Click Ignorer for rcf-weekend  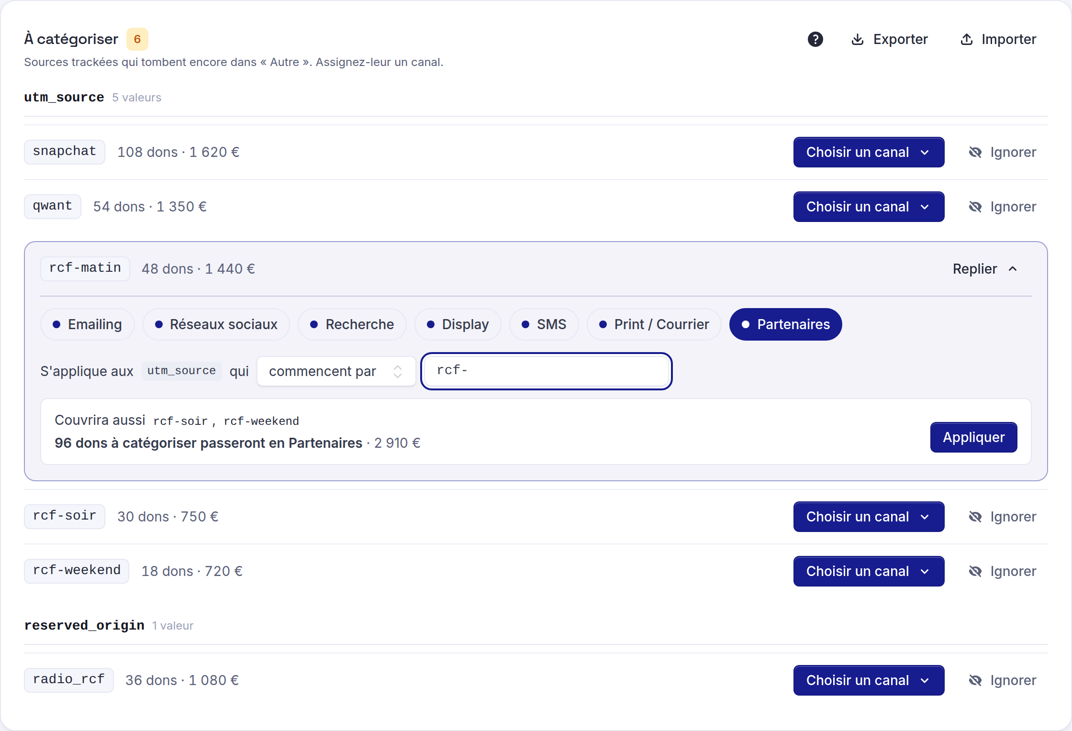point(1013,571)
